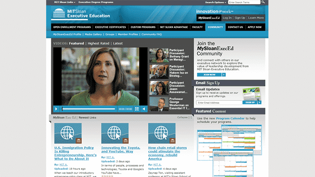Open the MIT Sloan Links dropdown
315x177 pixels.
pyautogui.click(x=65, y=2)
